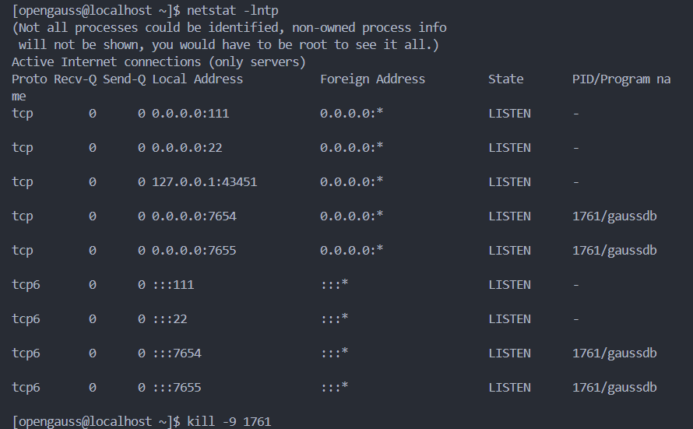This screenshot has width=693, height=429.
Task: Click the State column header
Action: 505,79
